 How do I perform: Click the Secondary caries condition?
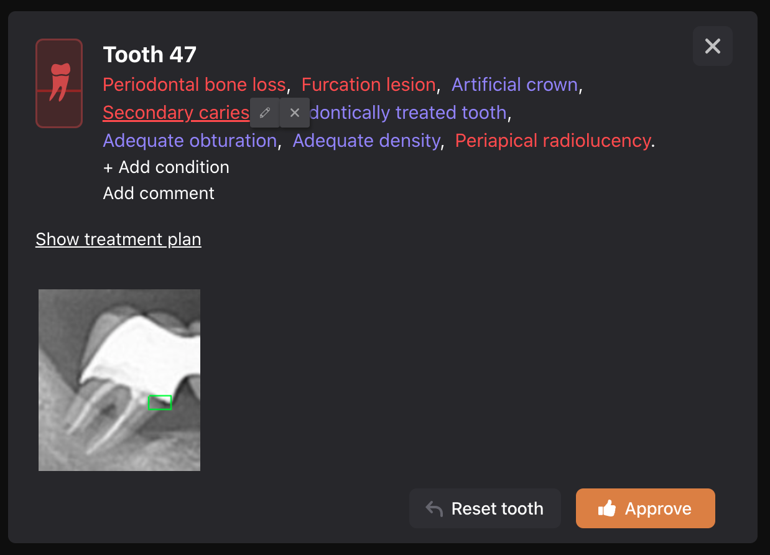click(x=175, y=113)
